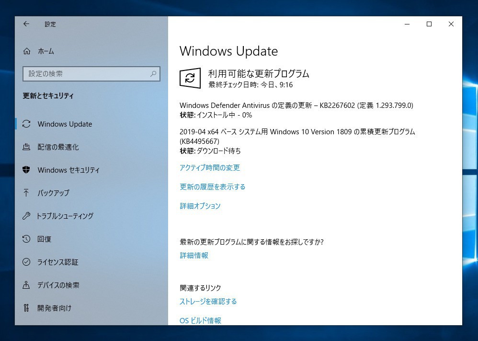Screen dimensions: 478x341
Task: Click 最終チェック日時 timestamp text
Action: [x=250, y=84]
